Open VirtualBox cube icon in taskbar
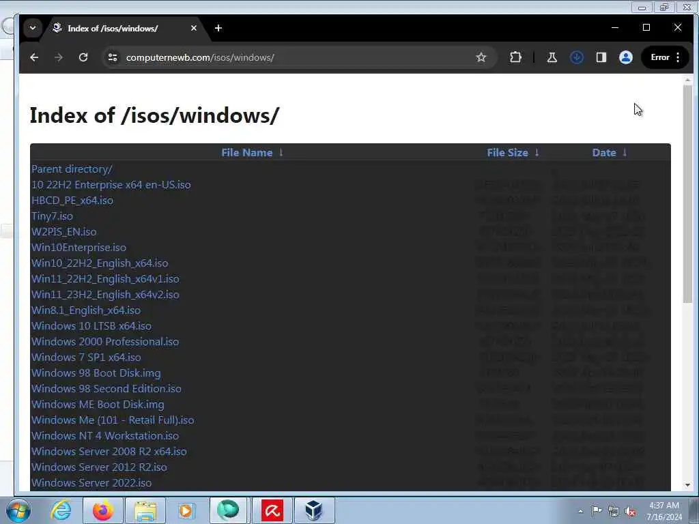699x524 pixels. [314, 510]
